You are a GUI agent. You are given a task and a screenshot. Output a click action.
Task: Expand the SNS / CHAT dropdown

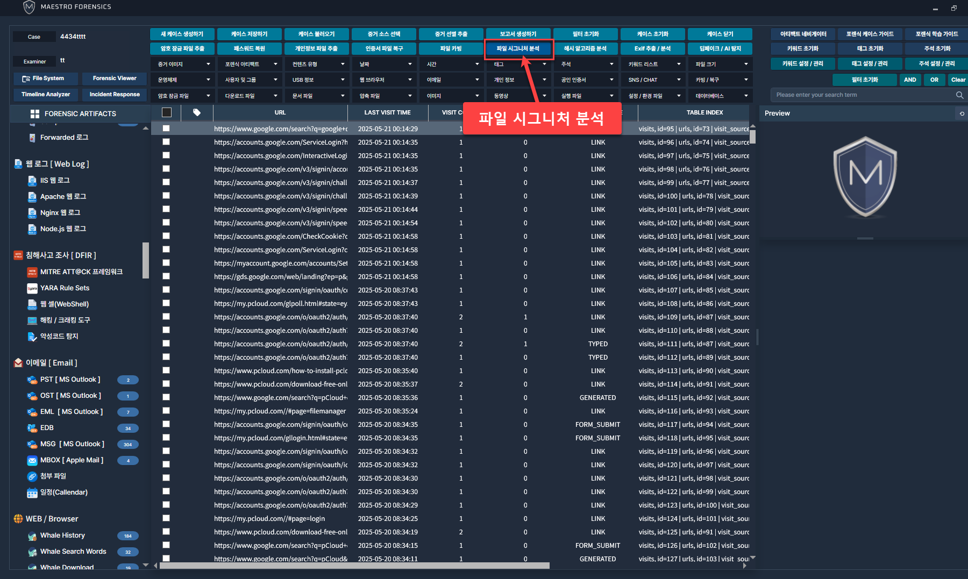(x=654, y=80)
